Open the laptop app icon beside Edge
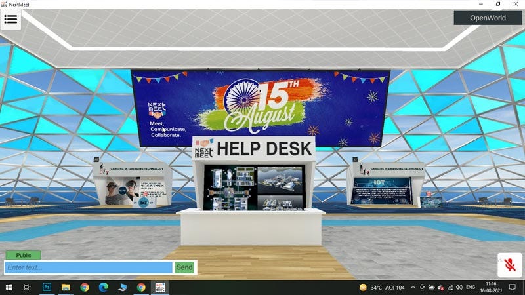 [x=122, y=287]
